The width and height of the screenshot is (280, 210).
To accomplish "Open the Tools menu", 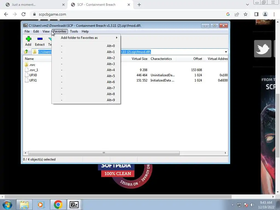I will coord(74,31).
